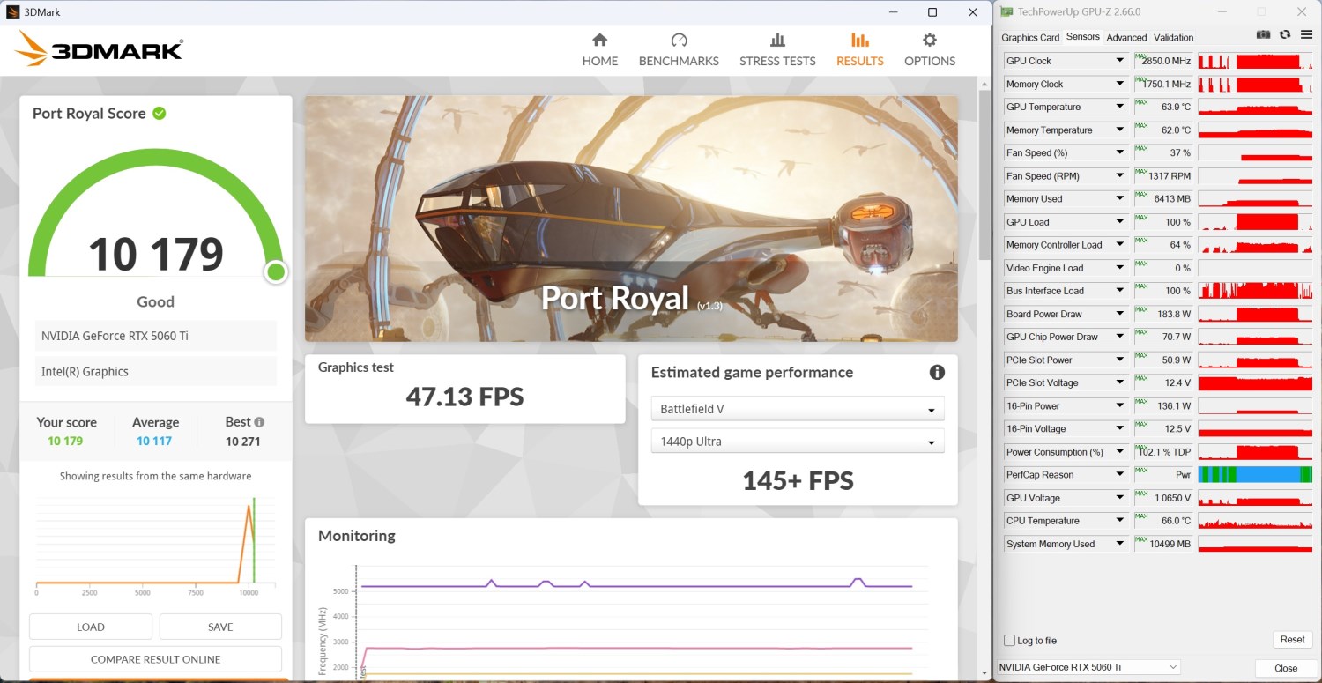Click the SAVE result button
The height and width of the screenshot is (683, 1322).
pyautogui.click(x=220, y=627)
